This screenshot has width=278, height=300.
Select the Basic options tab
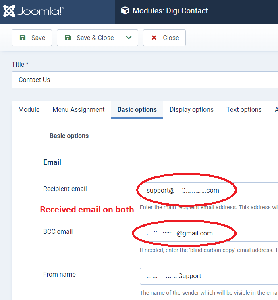[x=137, y=110]
